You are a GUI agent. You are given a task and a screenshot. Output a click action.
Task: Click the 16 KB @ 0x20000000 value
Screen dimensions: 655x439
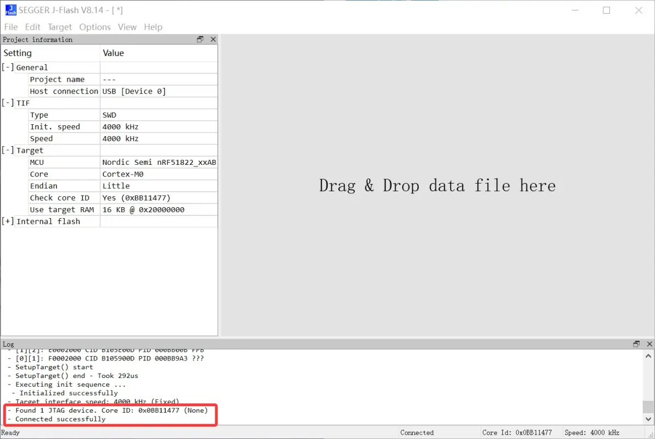143,210
